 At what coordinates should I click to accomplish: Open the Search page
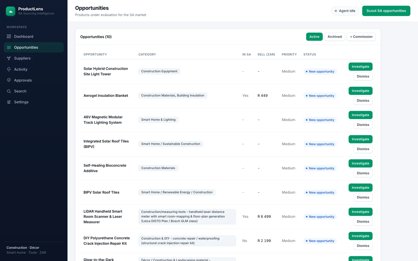(x=34, y=91)
